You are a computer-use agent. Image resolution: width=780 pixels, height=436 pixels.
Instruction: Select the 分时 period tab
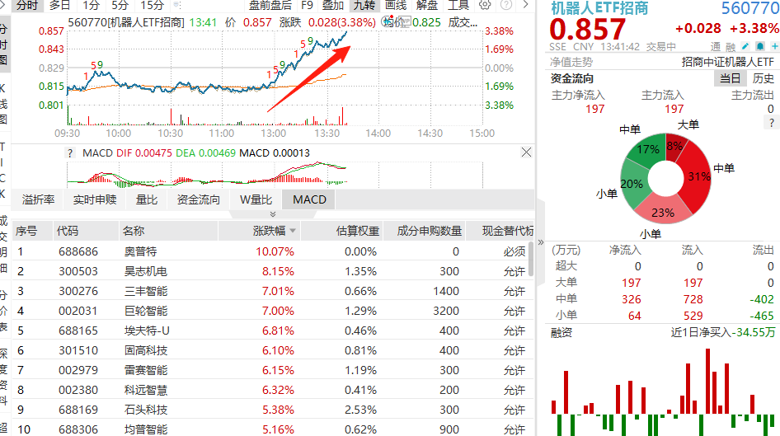(27, 6)
